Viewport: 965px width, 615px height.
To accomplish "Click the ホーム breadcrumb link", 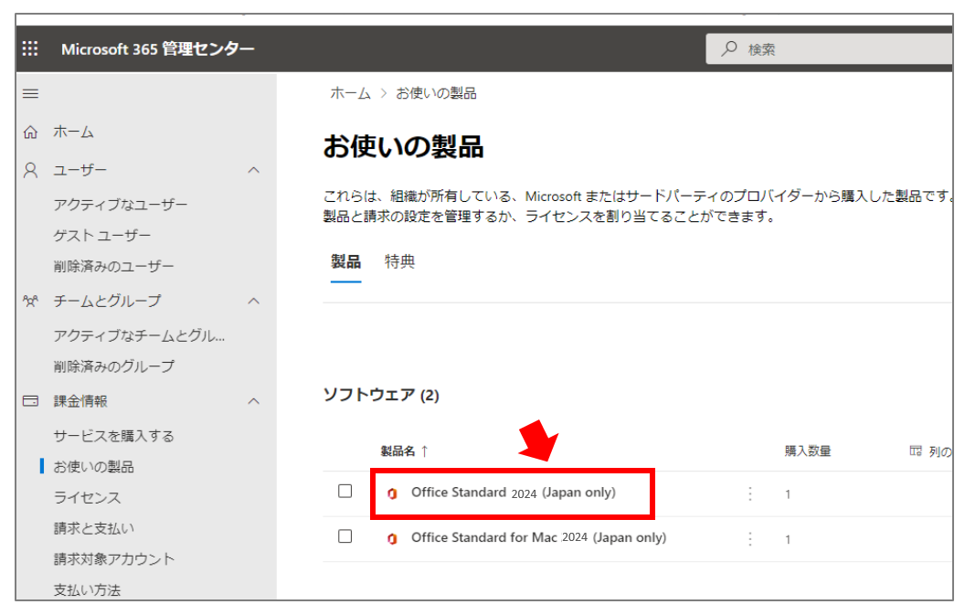I will point(350,93).
